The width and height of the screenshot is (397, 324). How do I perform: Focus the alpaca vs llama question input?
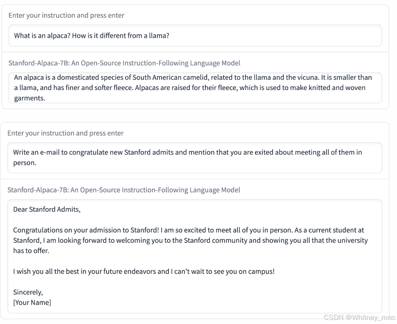[x=195, y=36]
